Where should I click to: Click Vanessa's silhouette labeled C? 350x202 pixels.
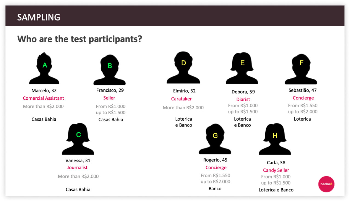pos(78,139)
